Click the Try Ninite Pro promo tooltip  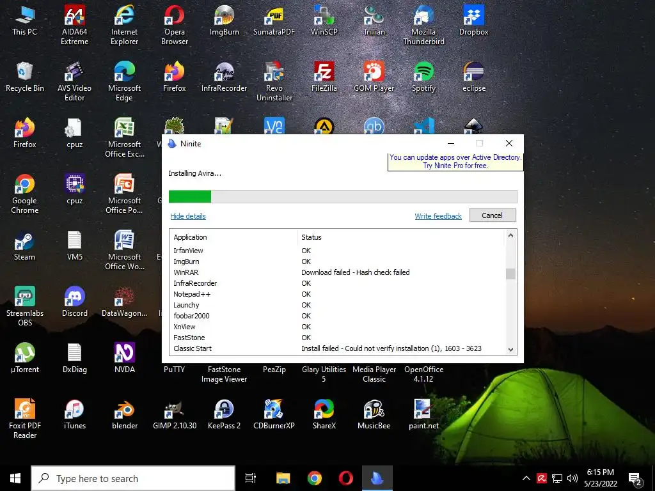point(455,162)
